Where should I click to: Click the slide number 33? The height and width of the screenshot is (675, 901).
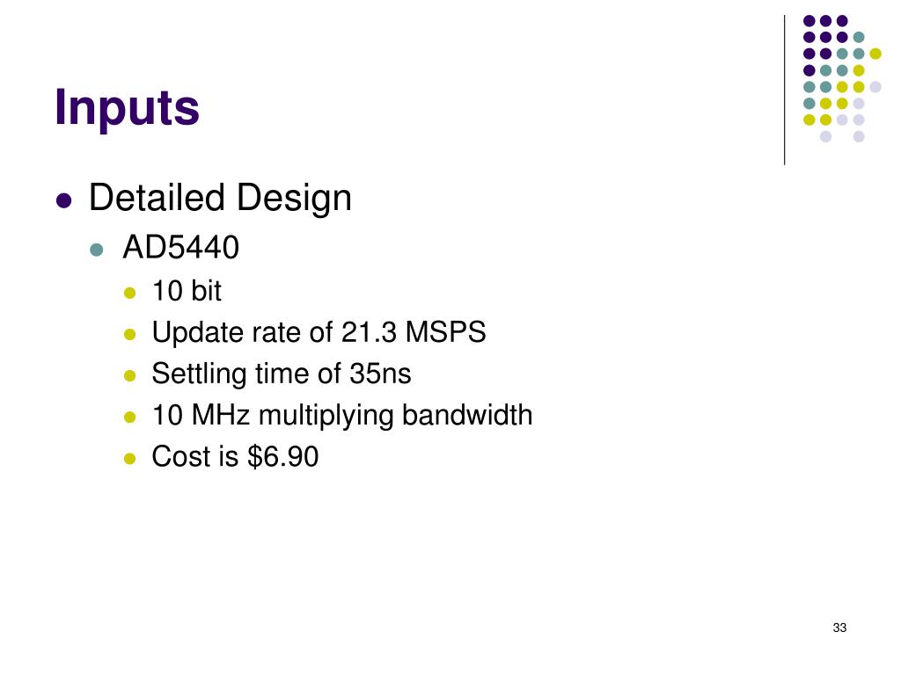tap(839, 628)
